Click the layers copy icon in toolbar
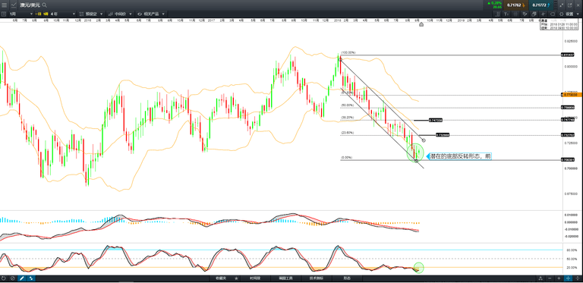Screen dimensions: 583x283 click(534, 14)
